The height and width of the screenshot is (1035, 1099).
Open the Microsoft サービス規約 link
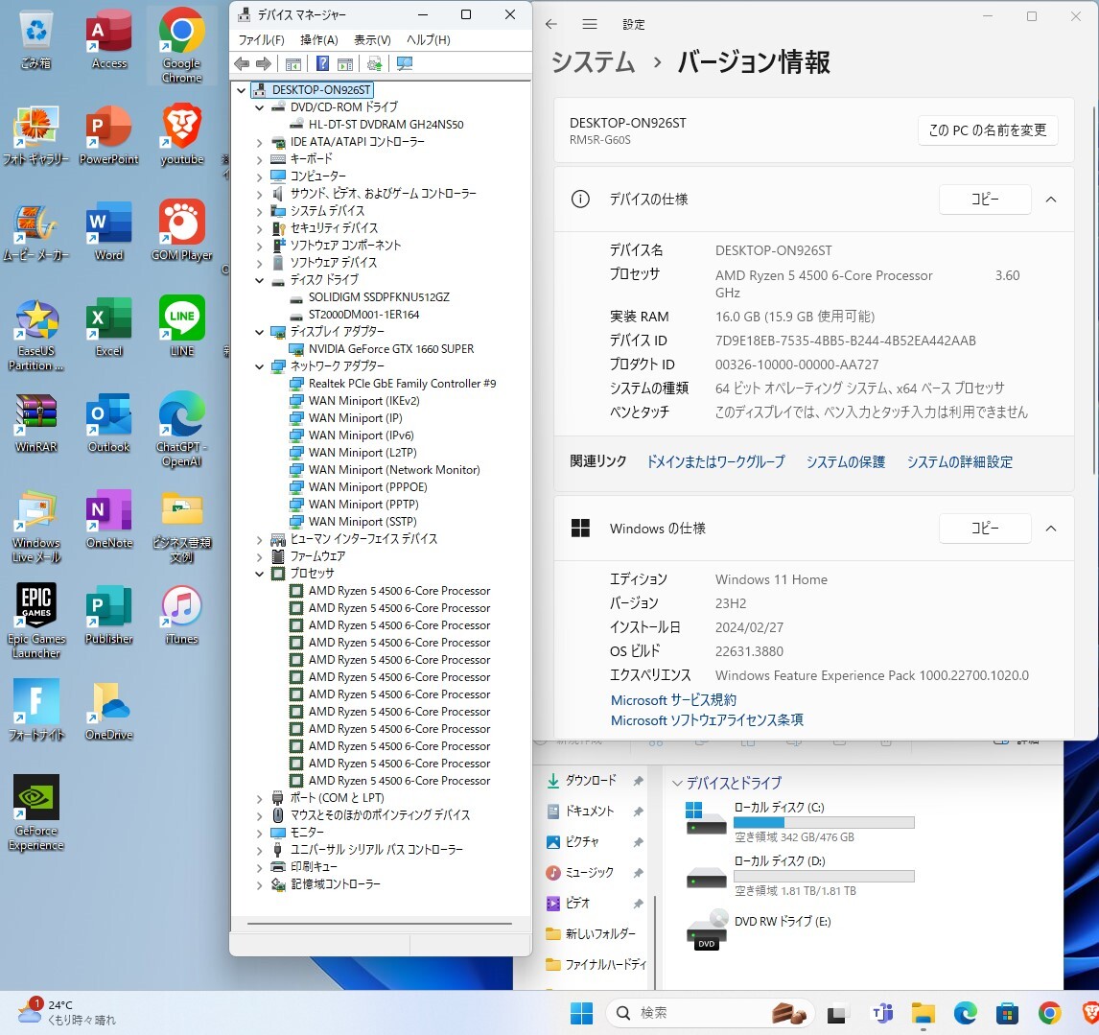click(673, 700)
